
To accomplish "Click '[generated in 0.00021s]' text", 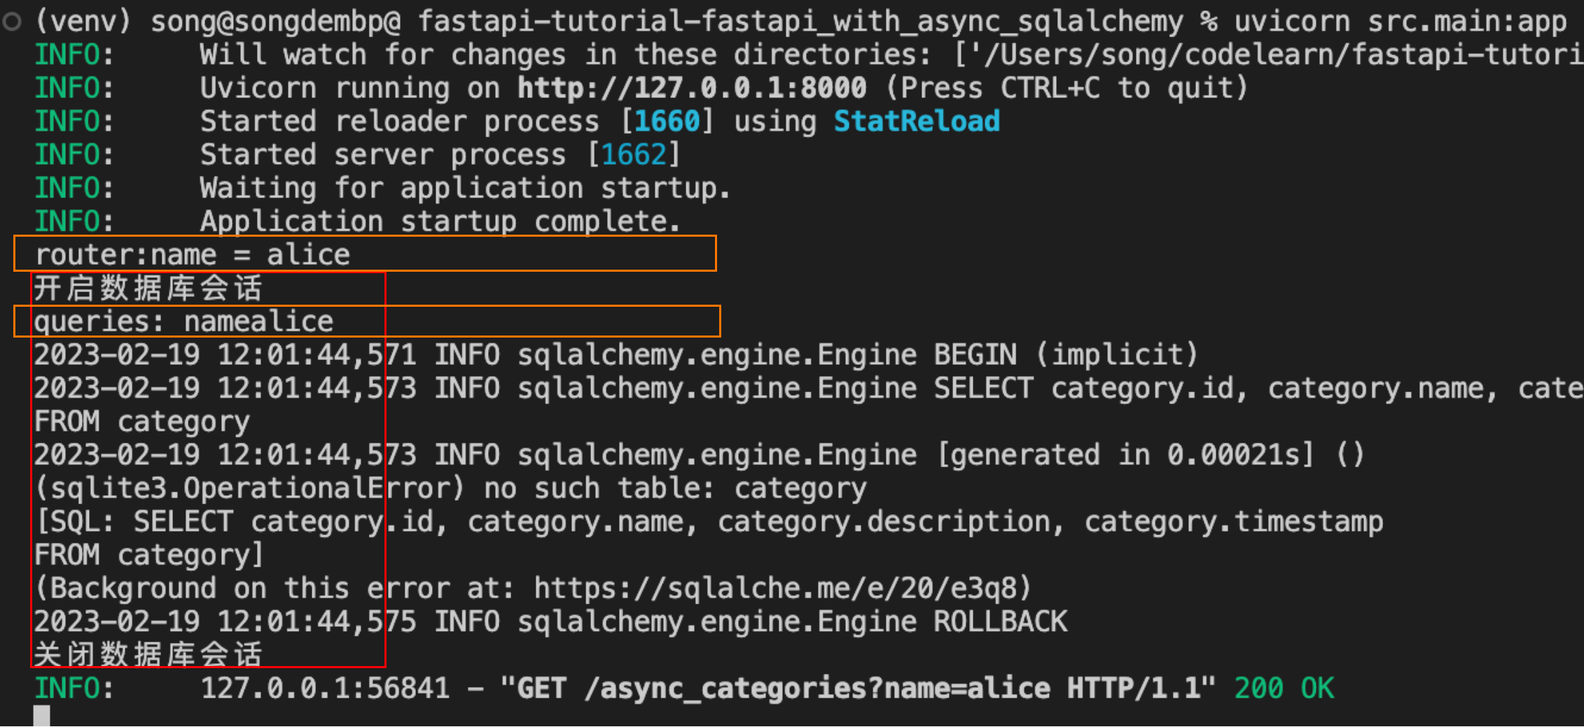I will 1125,455.
